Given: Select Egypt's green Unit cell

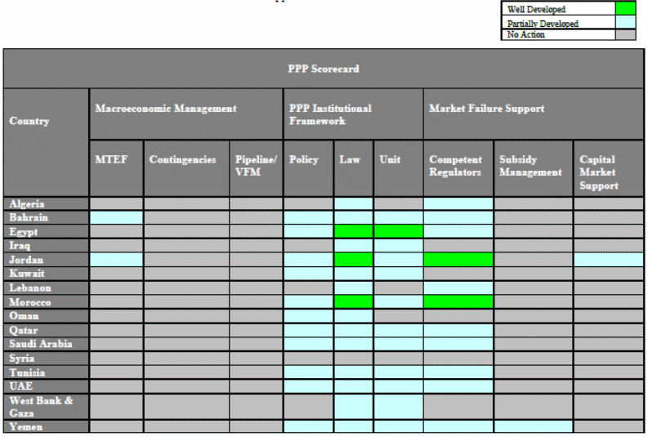Looking at the screenshot, I should point(398,232).
